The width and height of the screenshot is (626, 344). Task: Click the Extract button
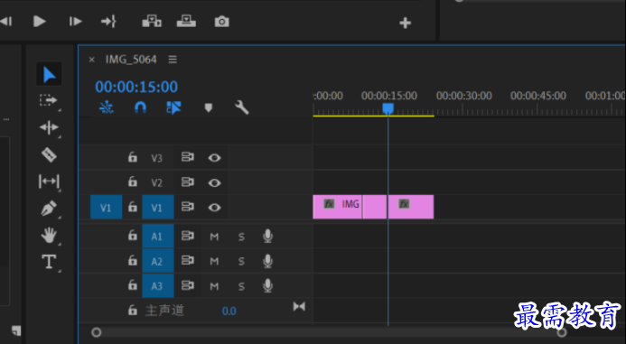[186, 21]
